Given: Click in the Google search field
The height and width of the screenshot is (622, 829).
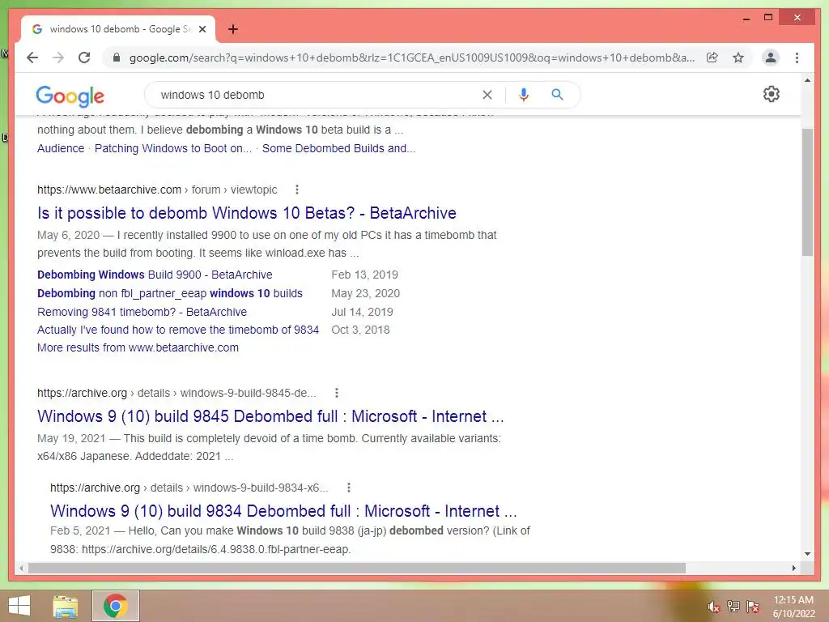Looking at the screenshot, I should pos(317,95).
